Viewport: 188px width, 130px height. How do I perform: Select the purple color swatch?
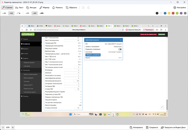181,13
